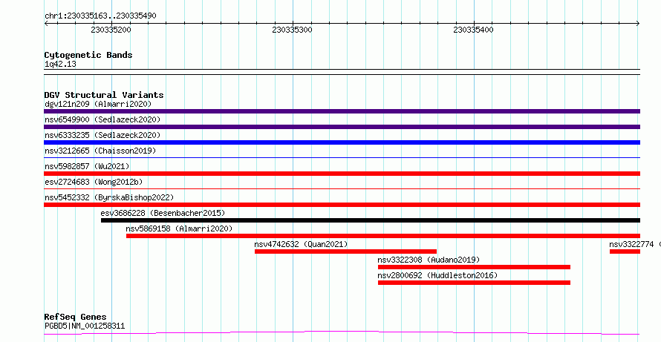Click the RefSeq Genes track title
The width and height of the screenshot is (661, 342).
pos(76,317)
